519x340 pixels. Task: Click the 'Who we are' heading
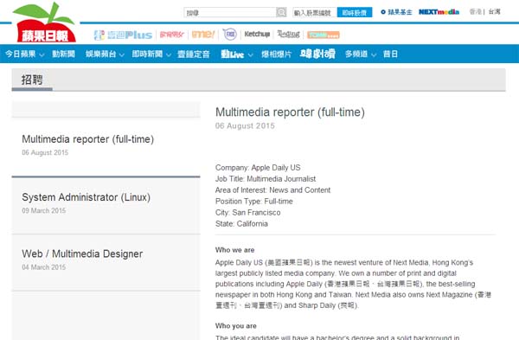point(234,250)
